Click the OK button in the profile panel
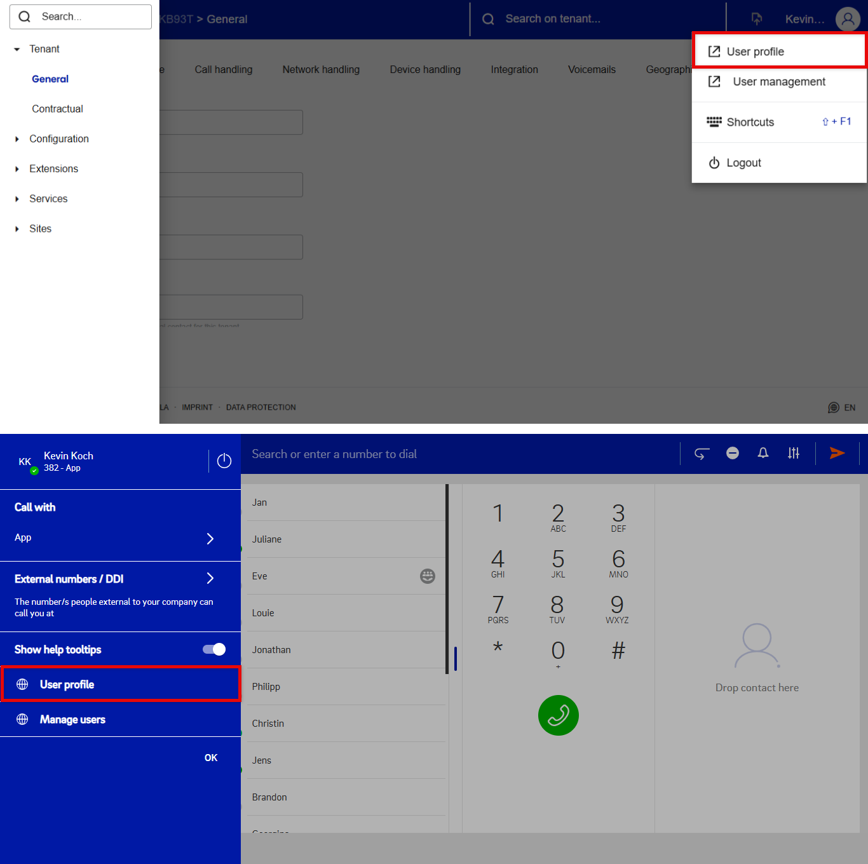Viewport: 868px width, 864px height. coord(211,758)
